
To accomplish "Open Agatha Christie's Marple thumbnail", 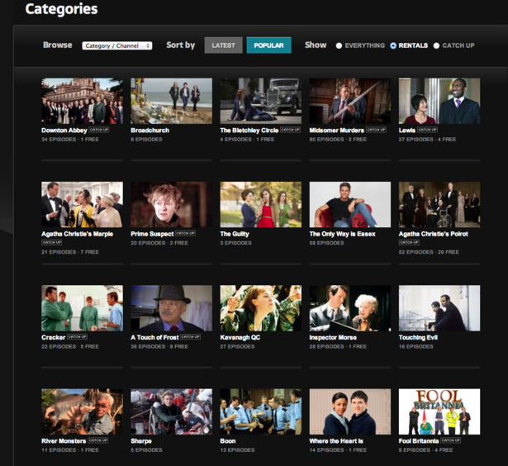I will pos(82,204).
